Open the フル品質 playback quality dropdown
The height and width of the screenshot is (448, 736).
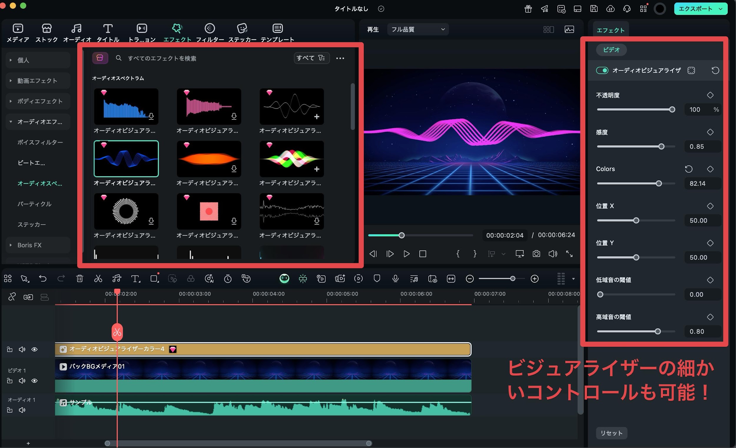point(417,29)
